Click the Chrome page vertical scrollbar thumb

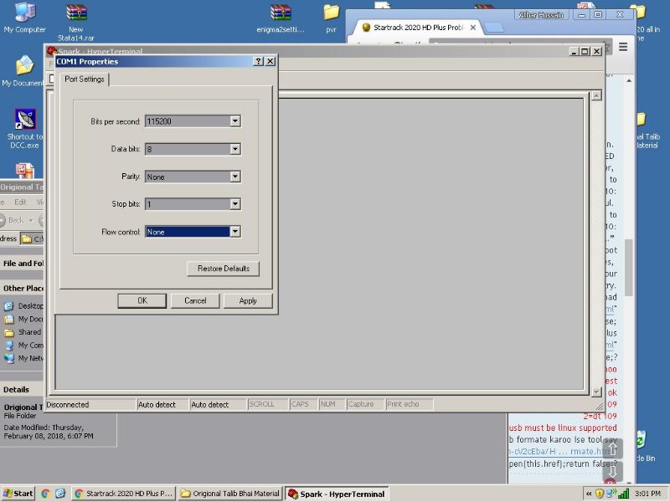tap(629, 267)
